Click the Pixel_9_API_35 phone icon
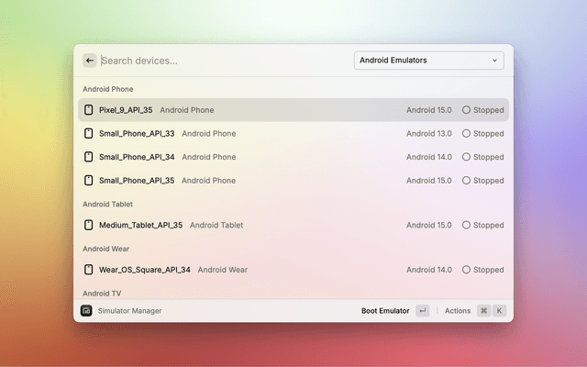 click(89, 110)
